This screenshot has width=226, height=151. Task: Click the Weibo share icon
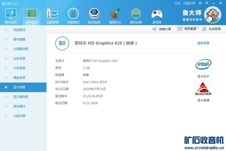coord(154,29)
